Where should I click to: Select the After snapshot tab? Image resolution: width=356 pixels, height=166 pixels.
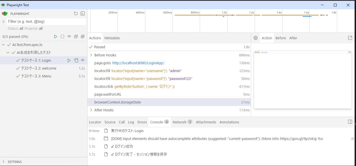click(x=293, y=38)
